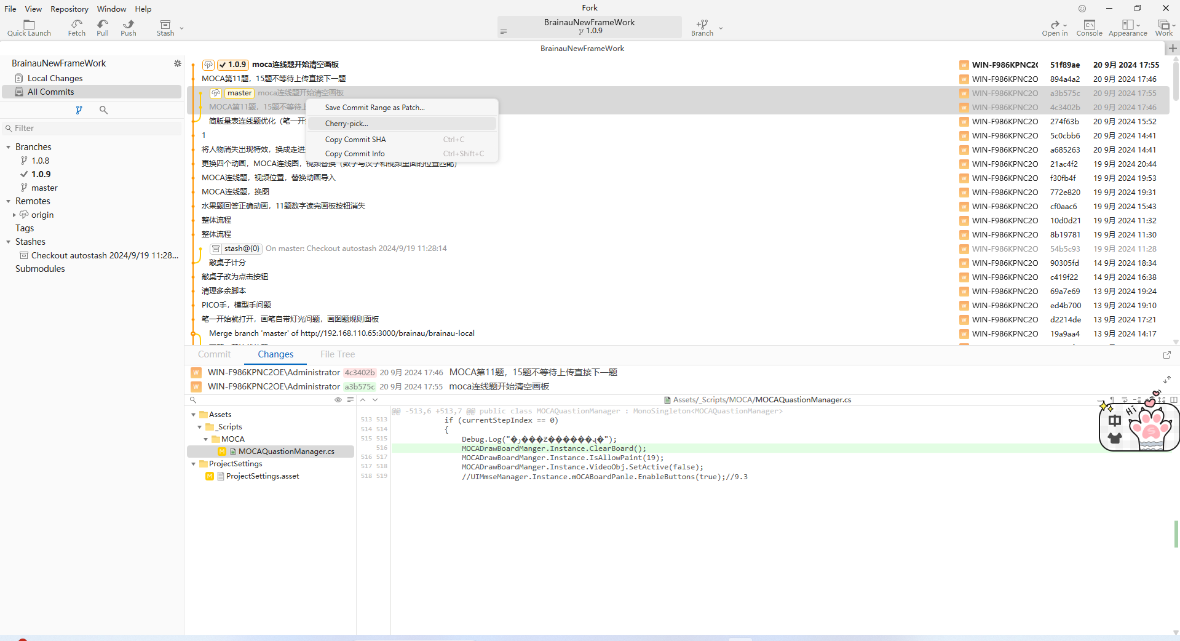Click the file search magnifier in changes panel

coord(193,400)
